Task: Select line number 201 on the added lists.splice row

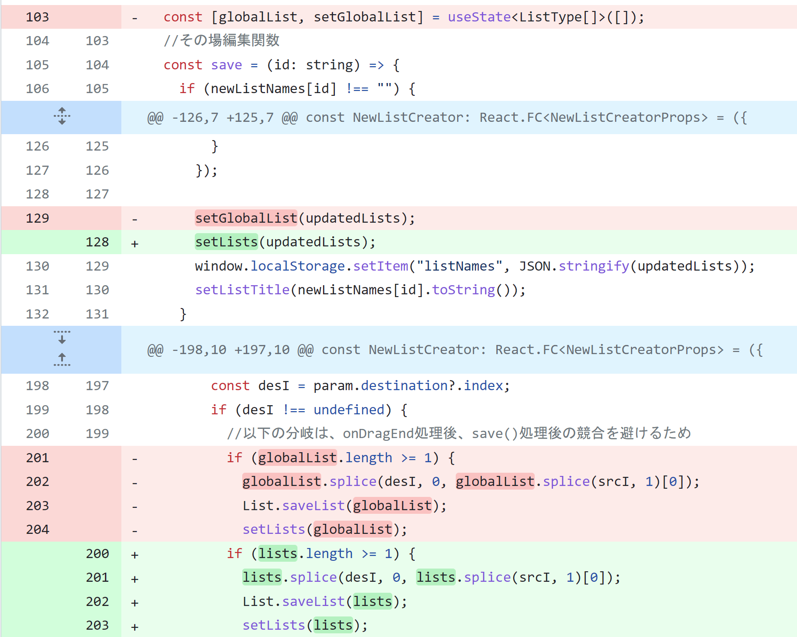Action: coord(97,577)
